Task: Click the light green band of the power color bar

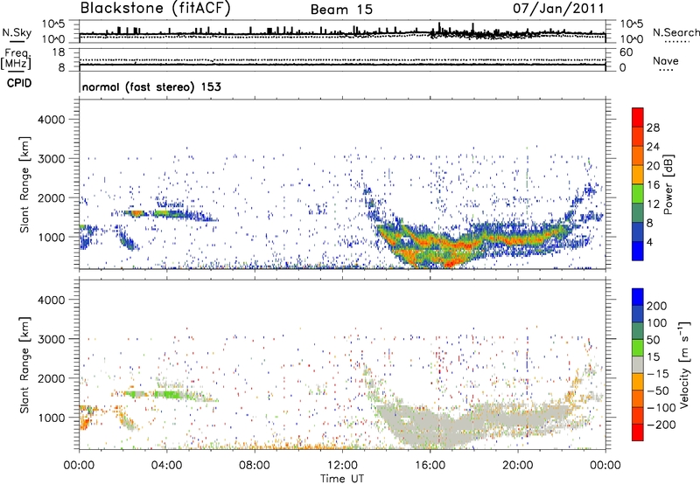Action: point(638,194)
